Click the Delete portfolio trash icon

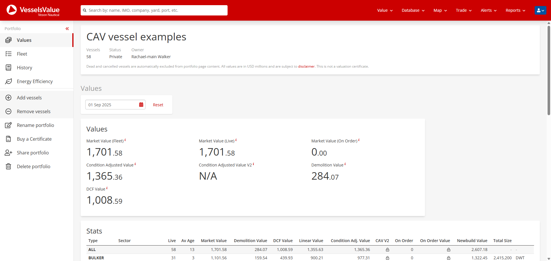(x=9, y=166)
